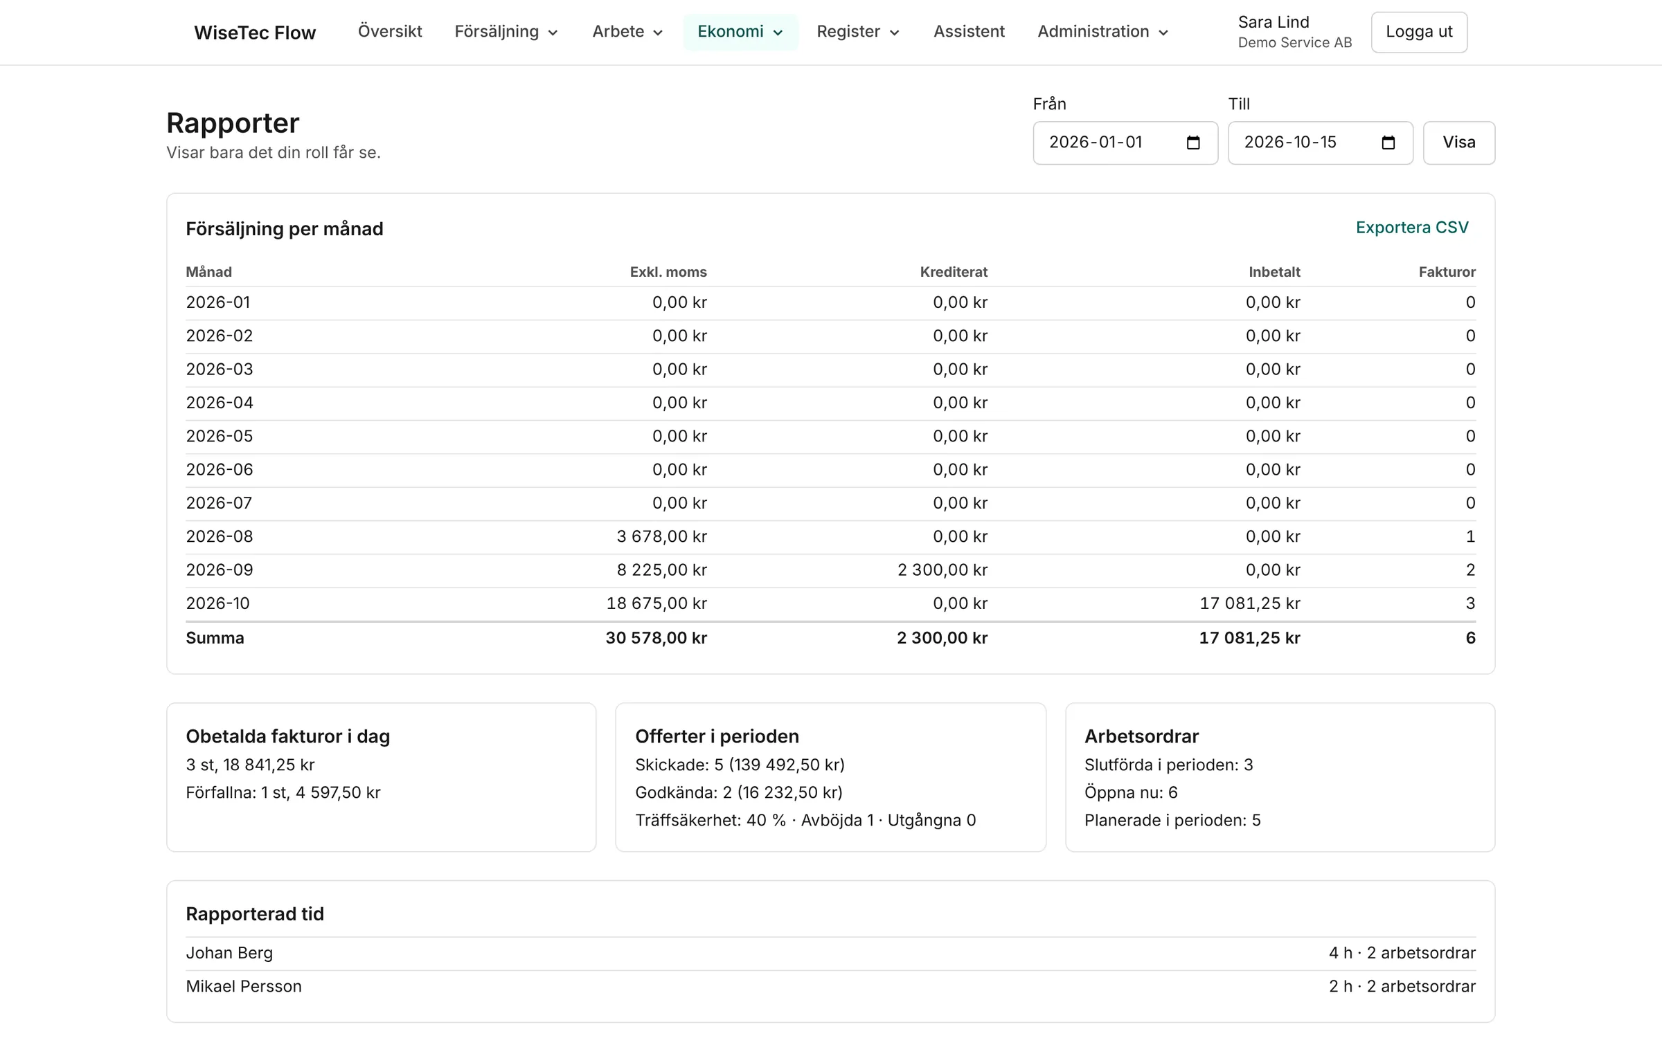Click the Fakturor column header
Image resolution: width=1662 pixels, height=1038 pixels.
(x=1447, y=272)
